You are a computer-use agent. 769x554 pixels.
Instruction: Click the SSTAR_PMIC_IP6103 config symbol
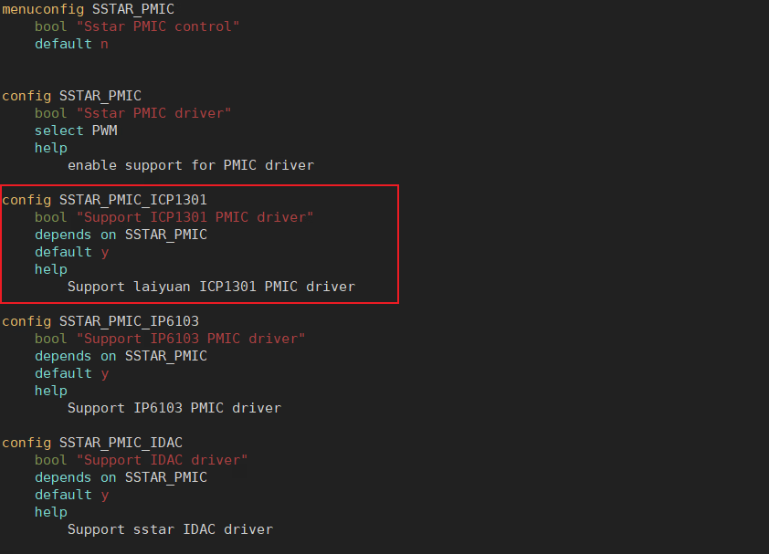pyautogui.click(x=129, y=321)
